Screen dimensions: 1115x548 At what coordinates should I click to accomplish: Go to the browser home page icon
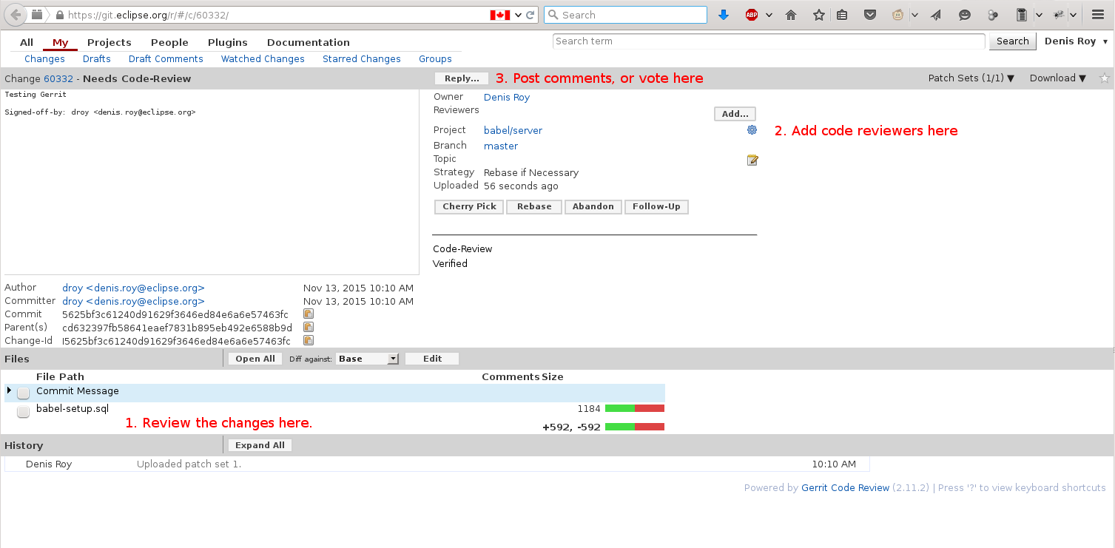pyautogui.click(x=791, y=15)
